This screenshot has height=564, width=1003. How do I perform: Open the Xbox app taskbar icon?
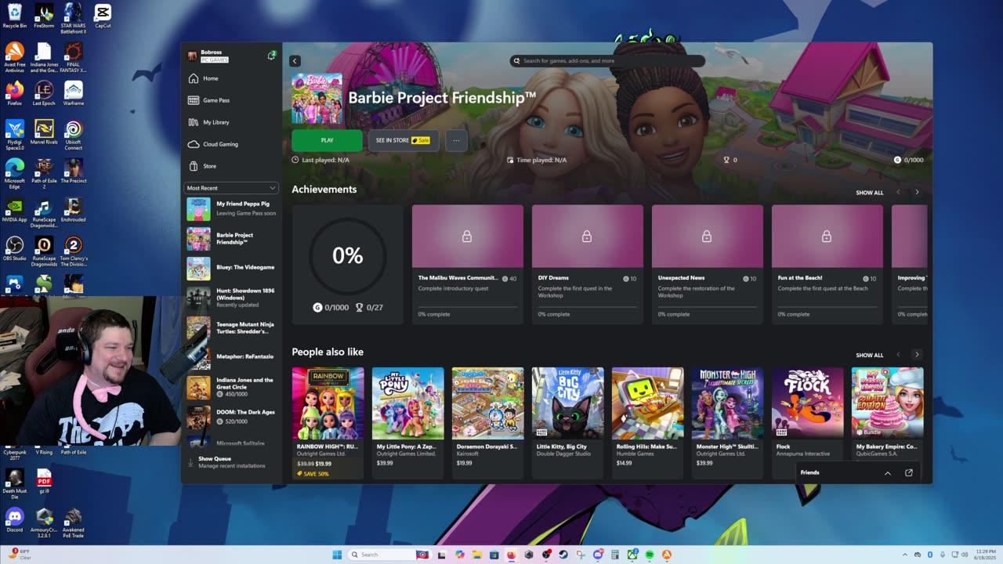(632, 555)
